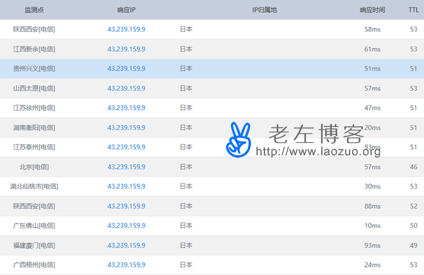Sort by the 响应时间 column header
Viewport: 424px width, 275px height.
coord(372,10)
